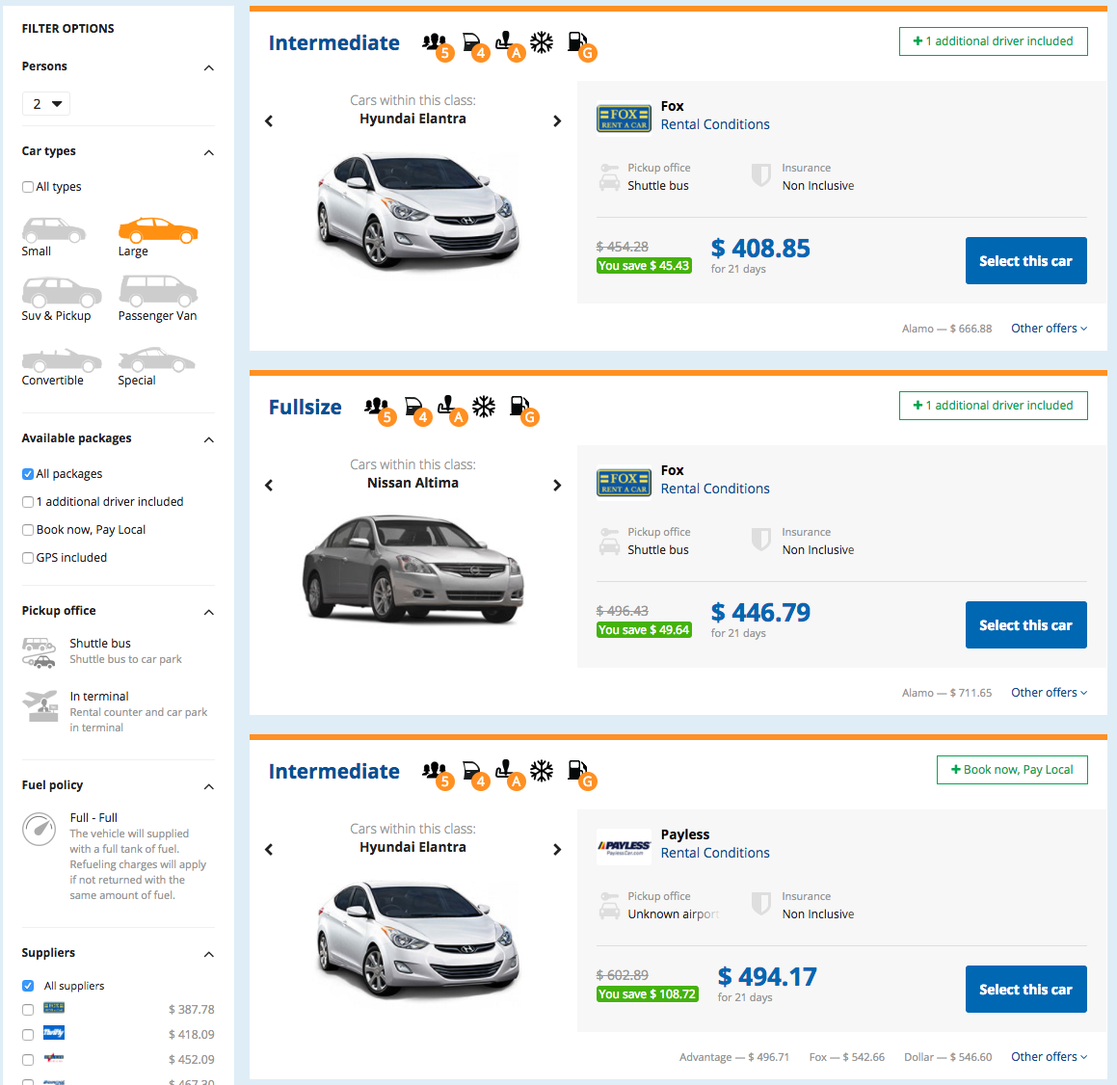
Task: Choose the Convertible car type icon
Action: 62,359
